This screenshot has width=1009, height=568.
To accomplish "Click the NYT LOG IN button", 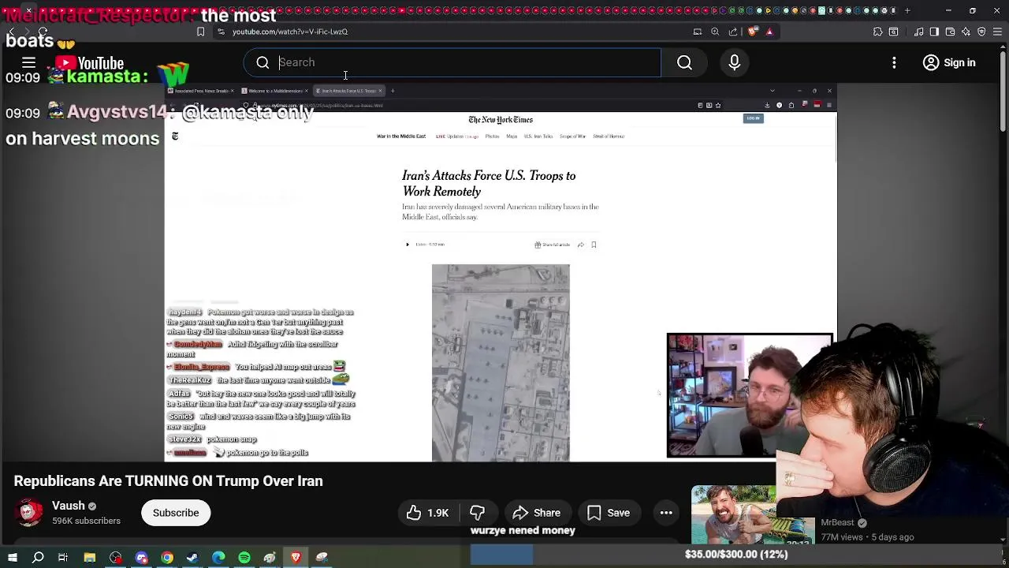I will tap(753, 118).
